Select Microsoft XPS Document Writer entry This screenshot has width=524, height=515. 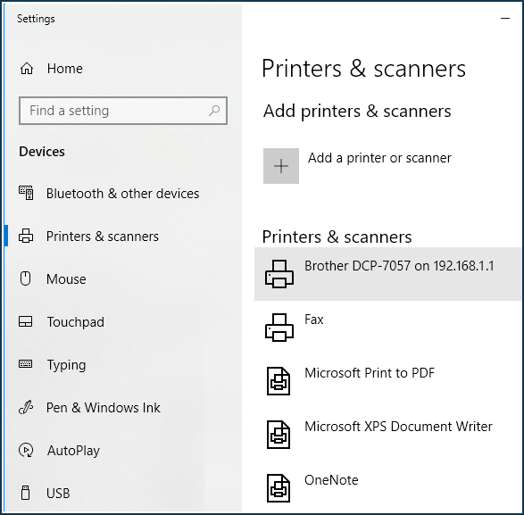387,435
